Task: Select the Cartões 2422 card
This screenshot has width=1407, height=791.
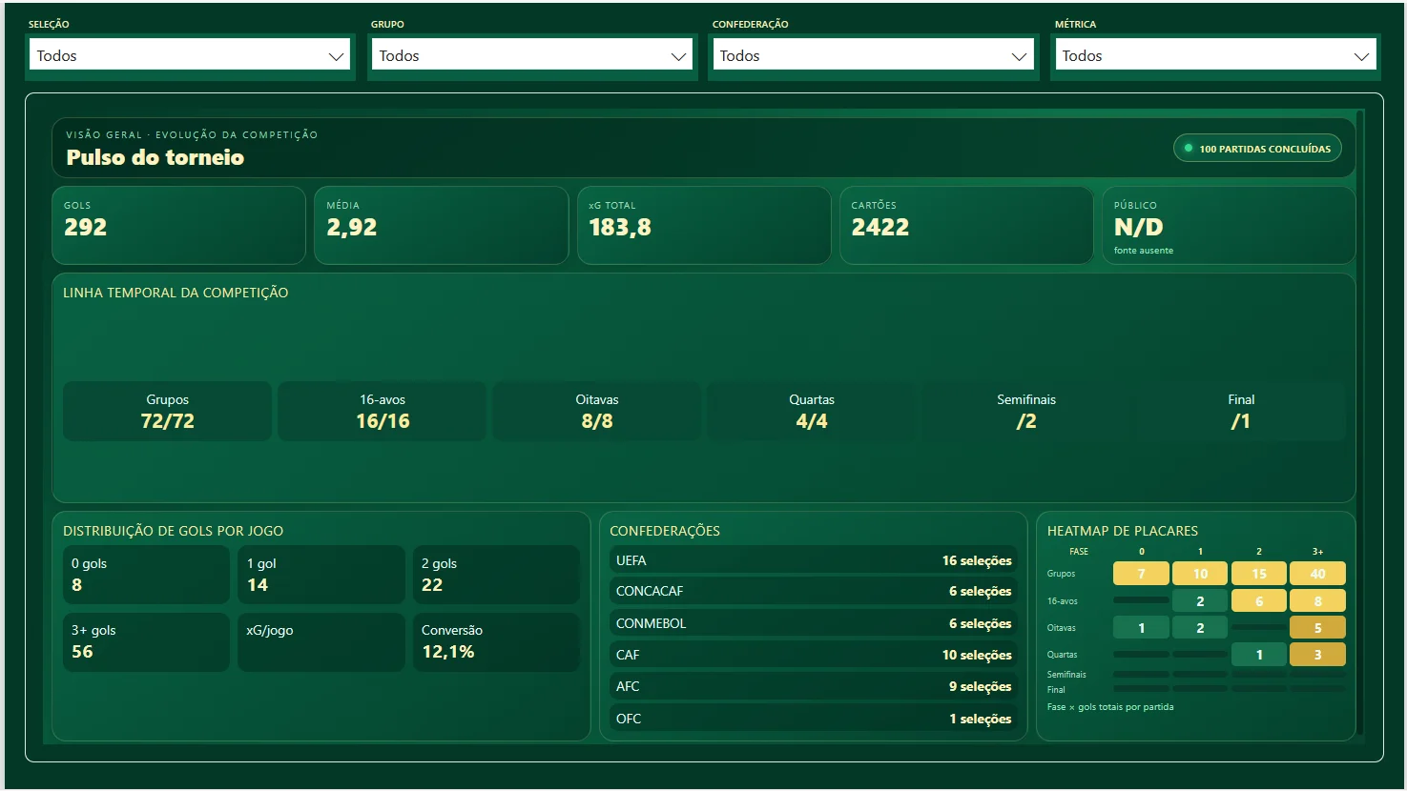Action: coord(966,225)
